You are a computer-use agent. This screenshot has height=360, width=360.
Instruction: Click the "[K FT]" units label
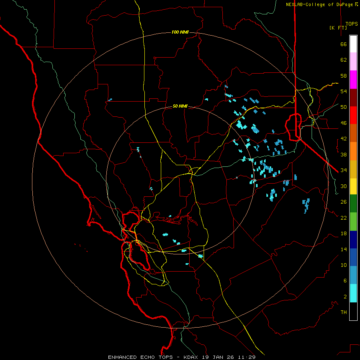tap(338, 28)
